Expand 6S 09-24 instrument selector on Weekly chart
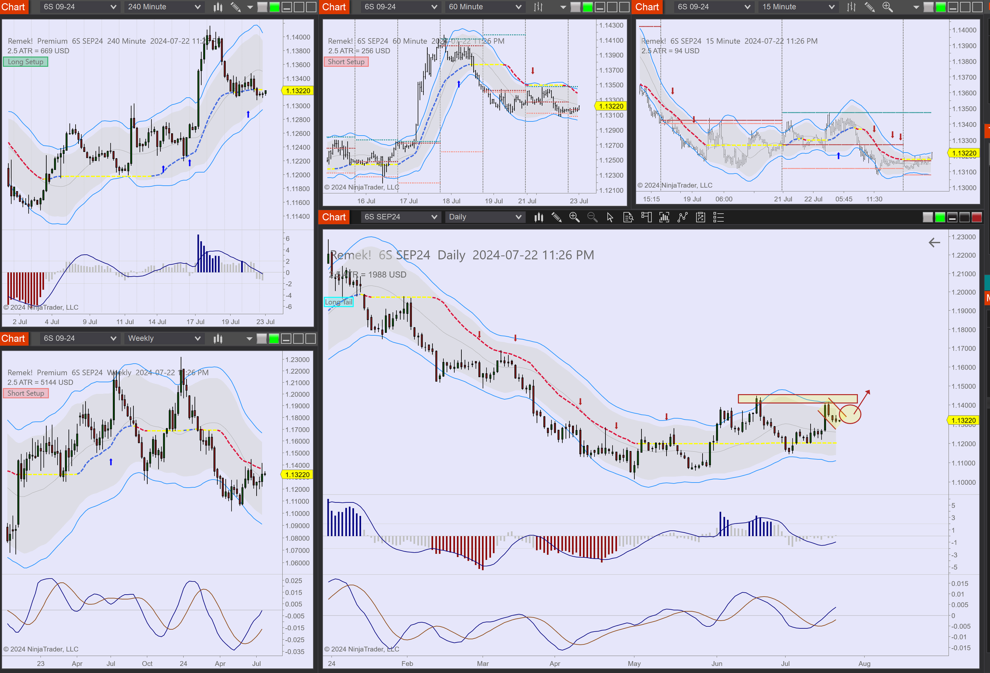The height and width of the screenshot is (673, 990). [79, 338]
